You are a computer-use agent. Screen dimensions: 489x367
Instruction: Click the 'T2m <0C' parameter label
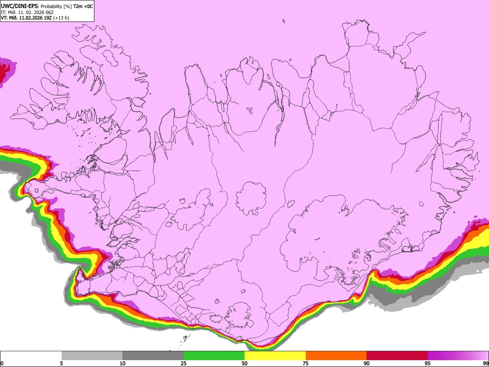click(x=83, y=6)
